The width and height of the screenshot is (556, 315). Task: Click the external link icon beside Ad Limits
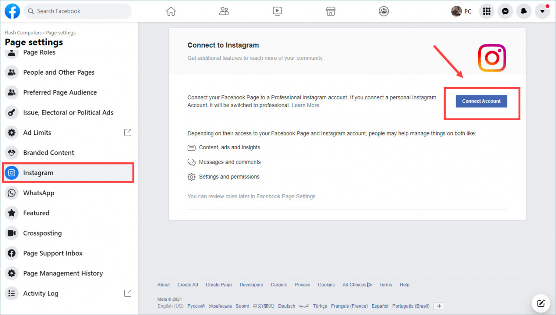pyautogui.click(x=128, y=132)
